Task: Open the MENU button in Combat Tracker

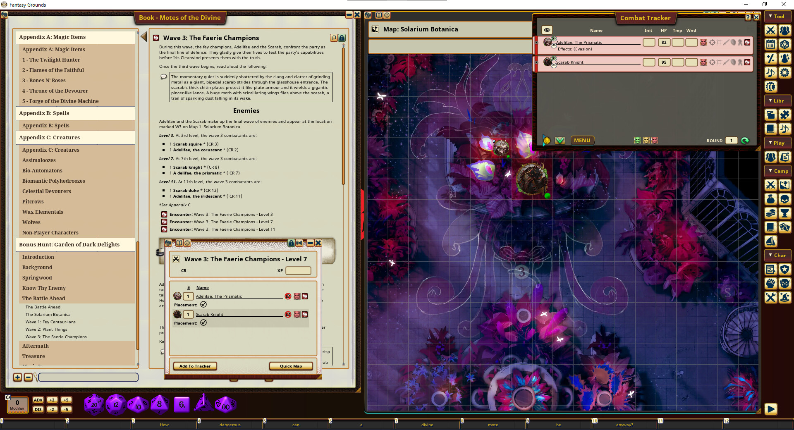Action: (x=582, y=141)
